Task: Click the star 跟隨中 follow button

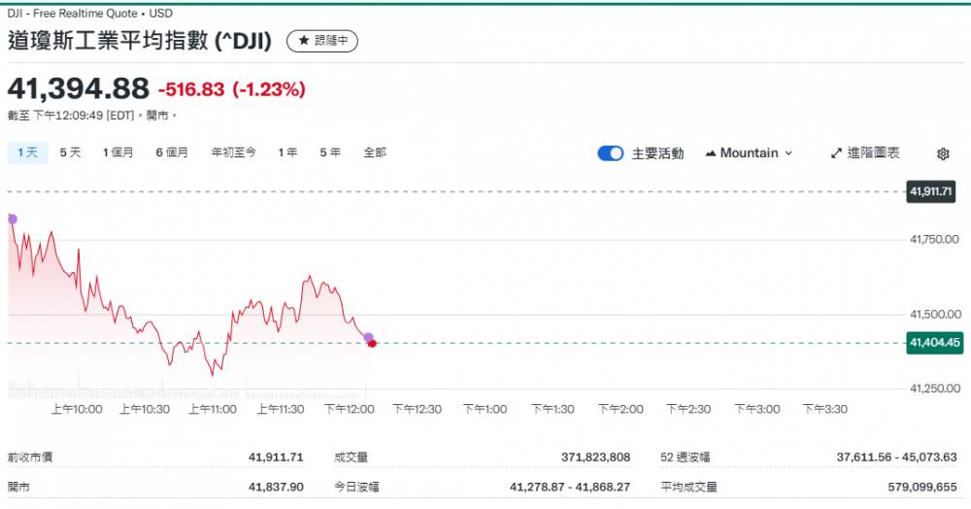Action: click(322, 41)
